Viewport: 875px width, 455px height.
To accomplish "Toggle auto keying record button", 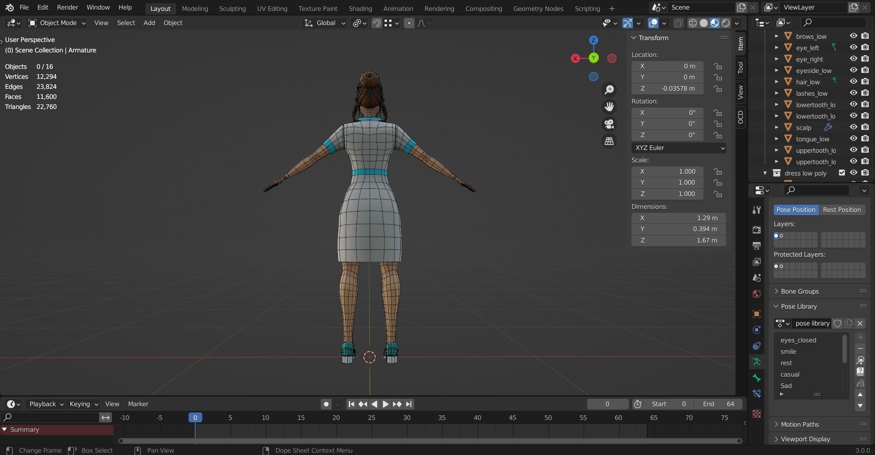I will (326, 404).
